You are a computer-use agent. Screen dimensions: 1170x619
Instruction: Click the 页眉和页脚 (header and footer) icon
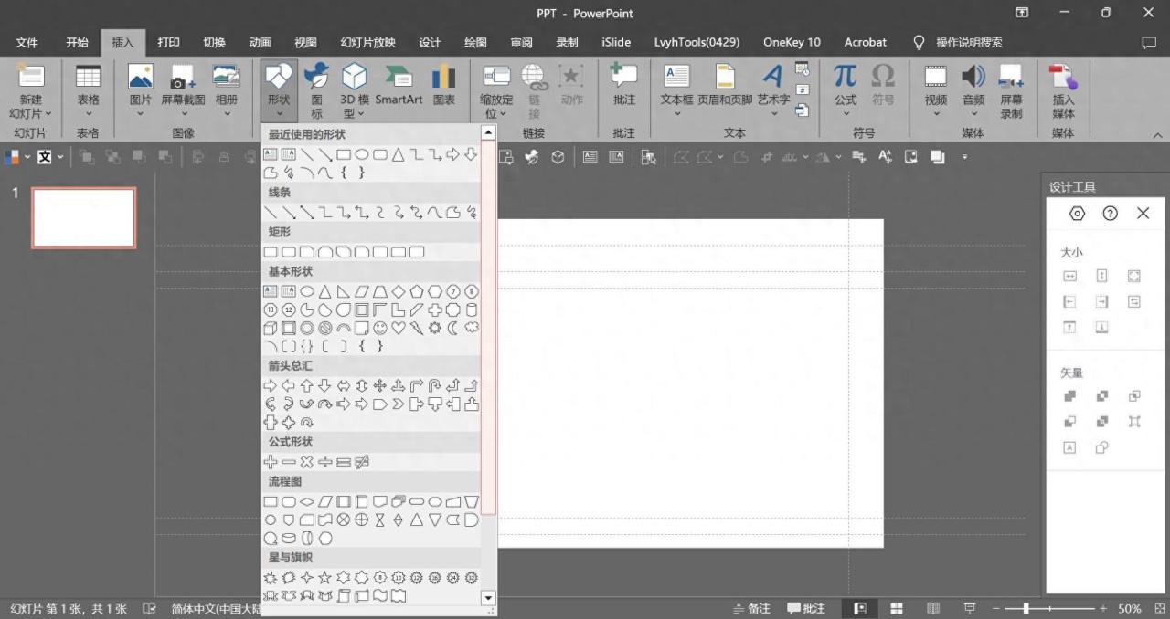click(725, 78)
